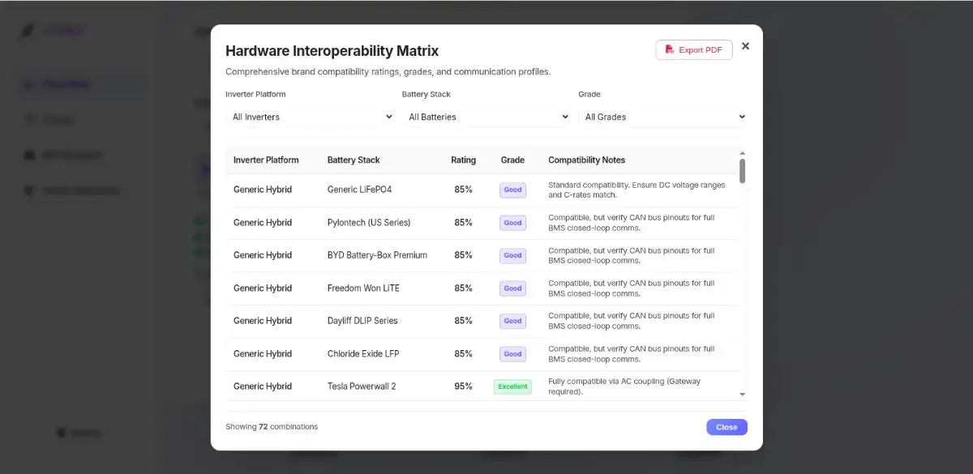Click the table scrollbar up arrow
973x474 pixels.
tap(742, 153)
